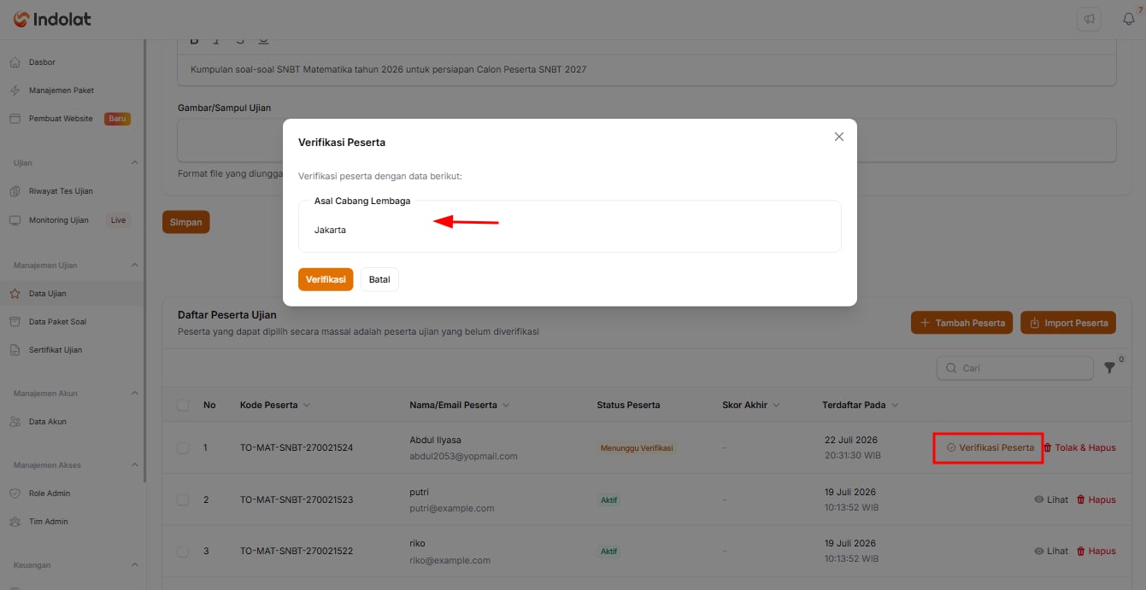Click the Simpan button
This screenshot has width=1146, height=590.
click(185, 222)
